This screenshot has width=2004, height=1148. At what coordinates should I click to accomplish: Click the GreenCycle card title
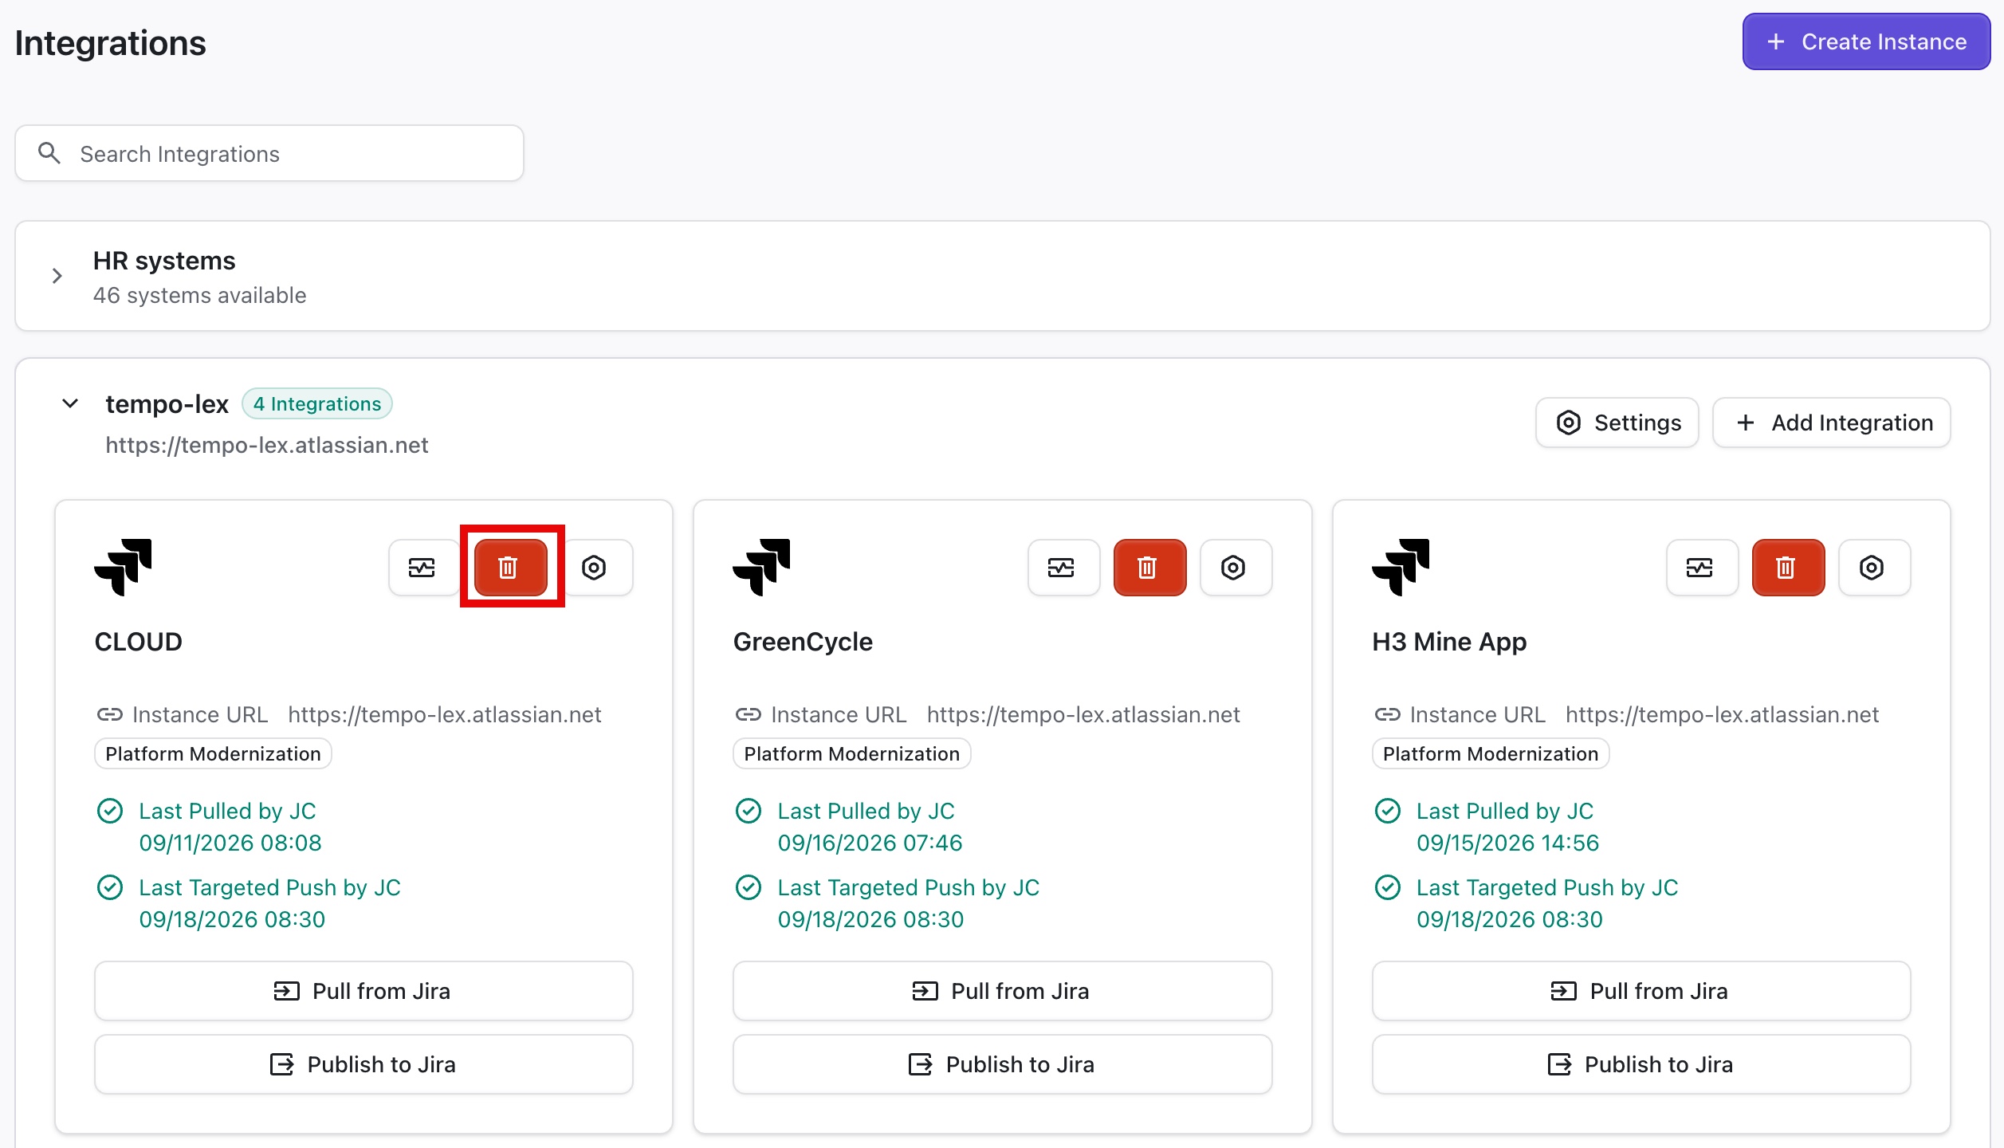(803, 642)
